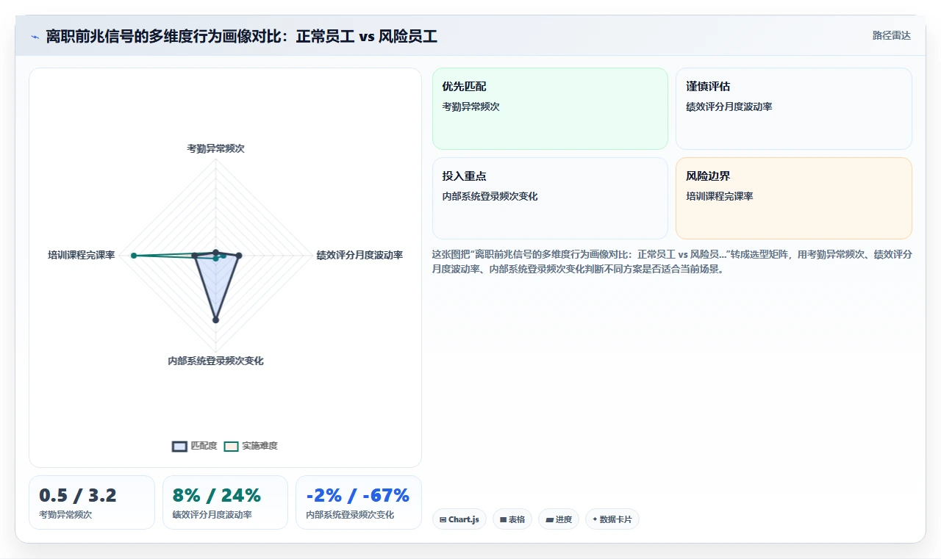Click the dark data point near 内部系统登录频次变化
The width and height of the screenshot is (941, 559).
215,320
